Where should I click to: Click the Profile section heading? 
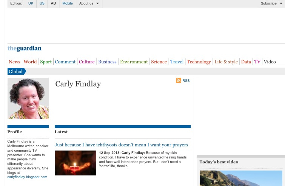pos(15,132)
